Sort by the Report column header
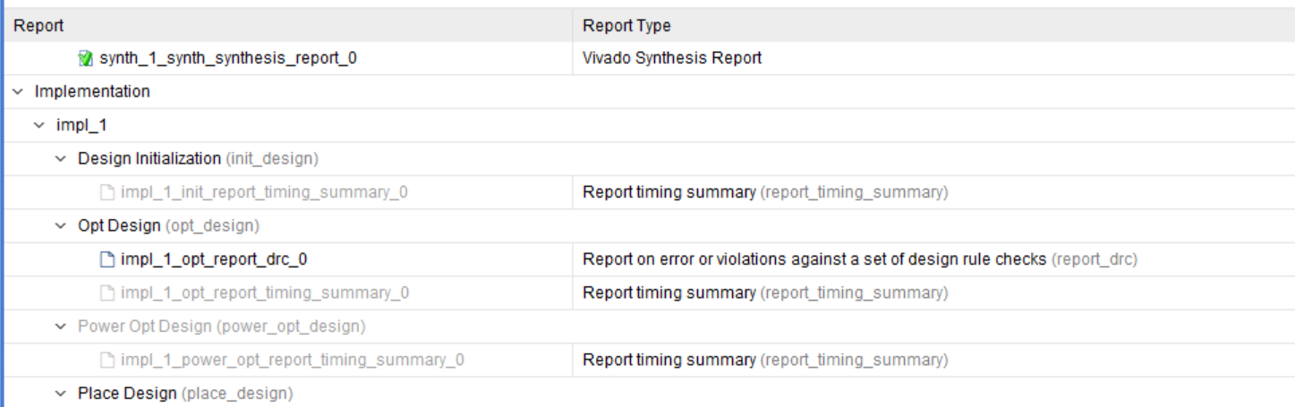 (38, 26)
